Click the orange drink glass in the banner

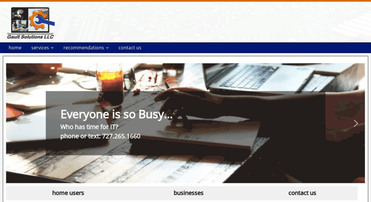tap(110, 85)
